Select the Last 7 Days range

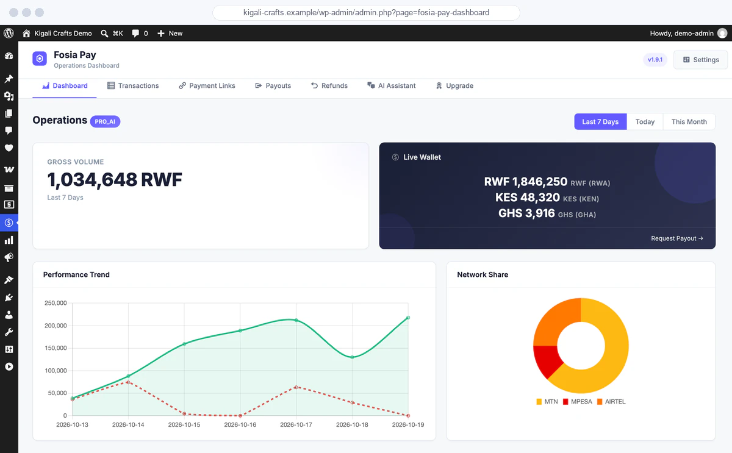coord(600,122)
